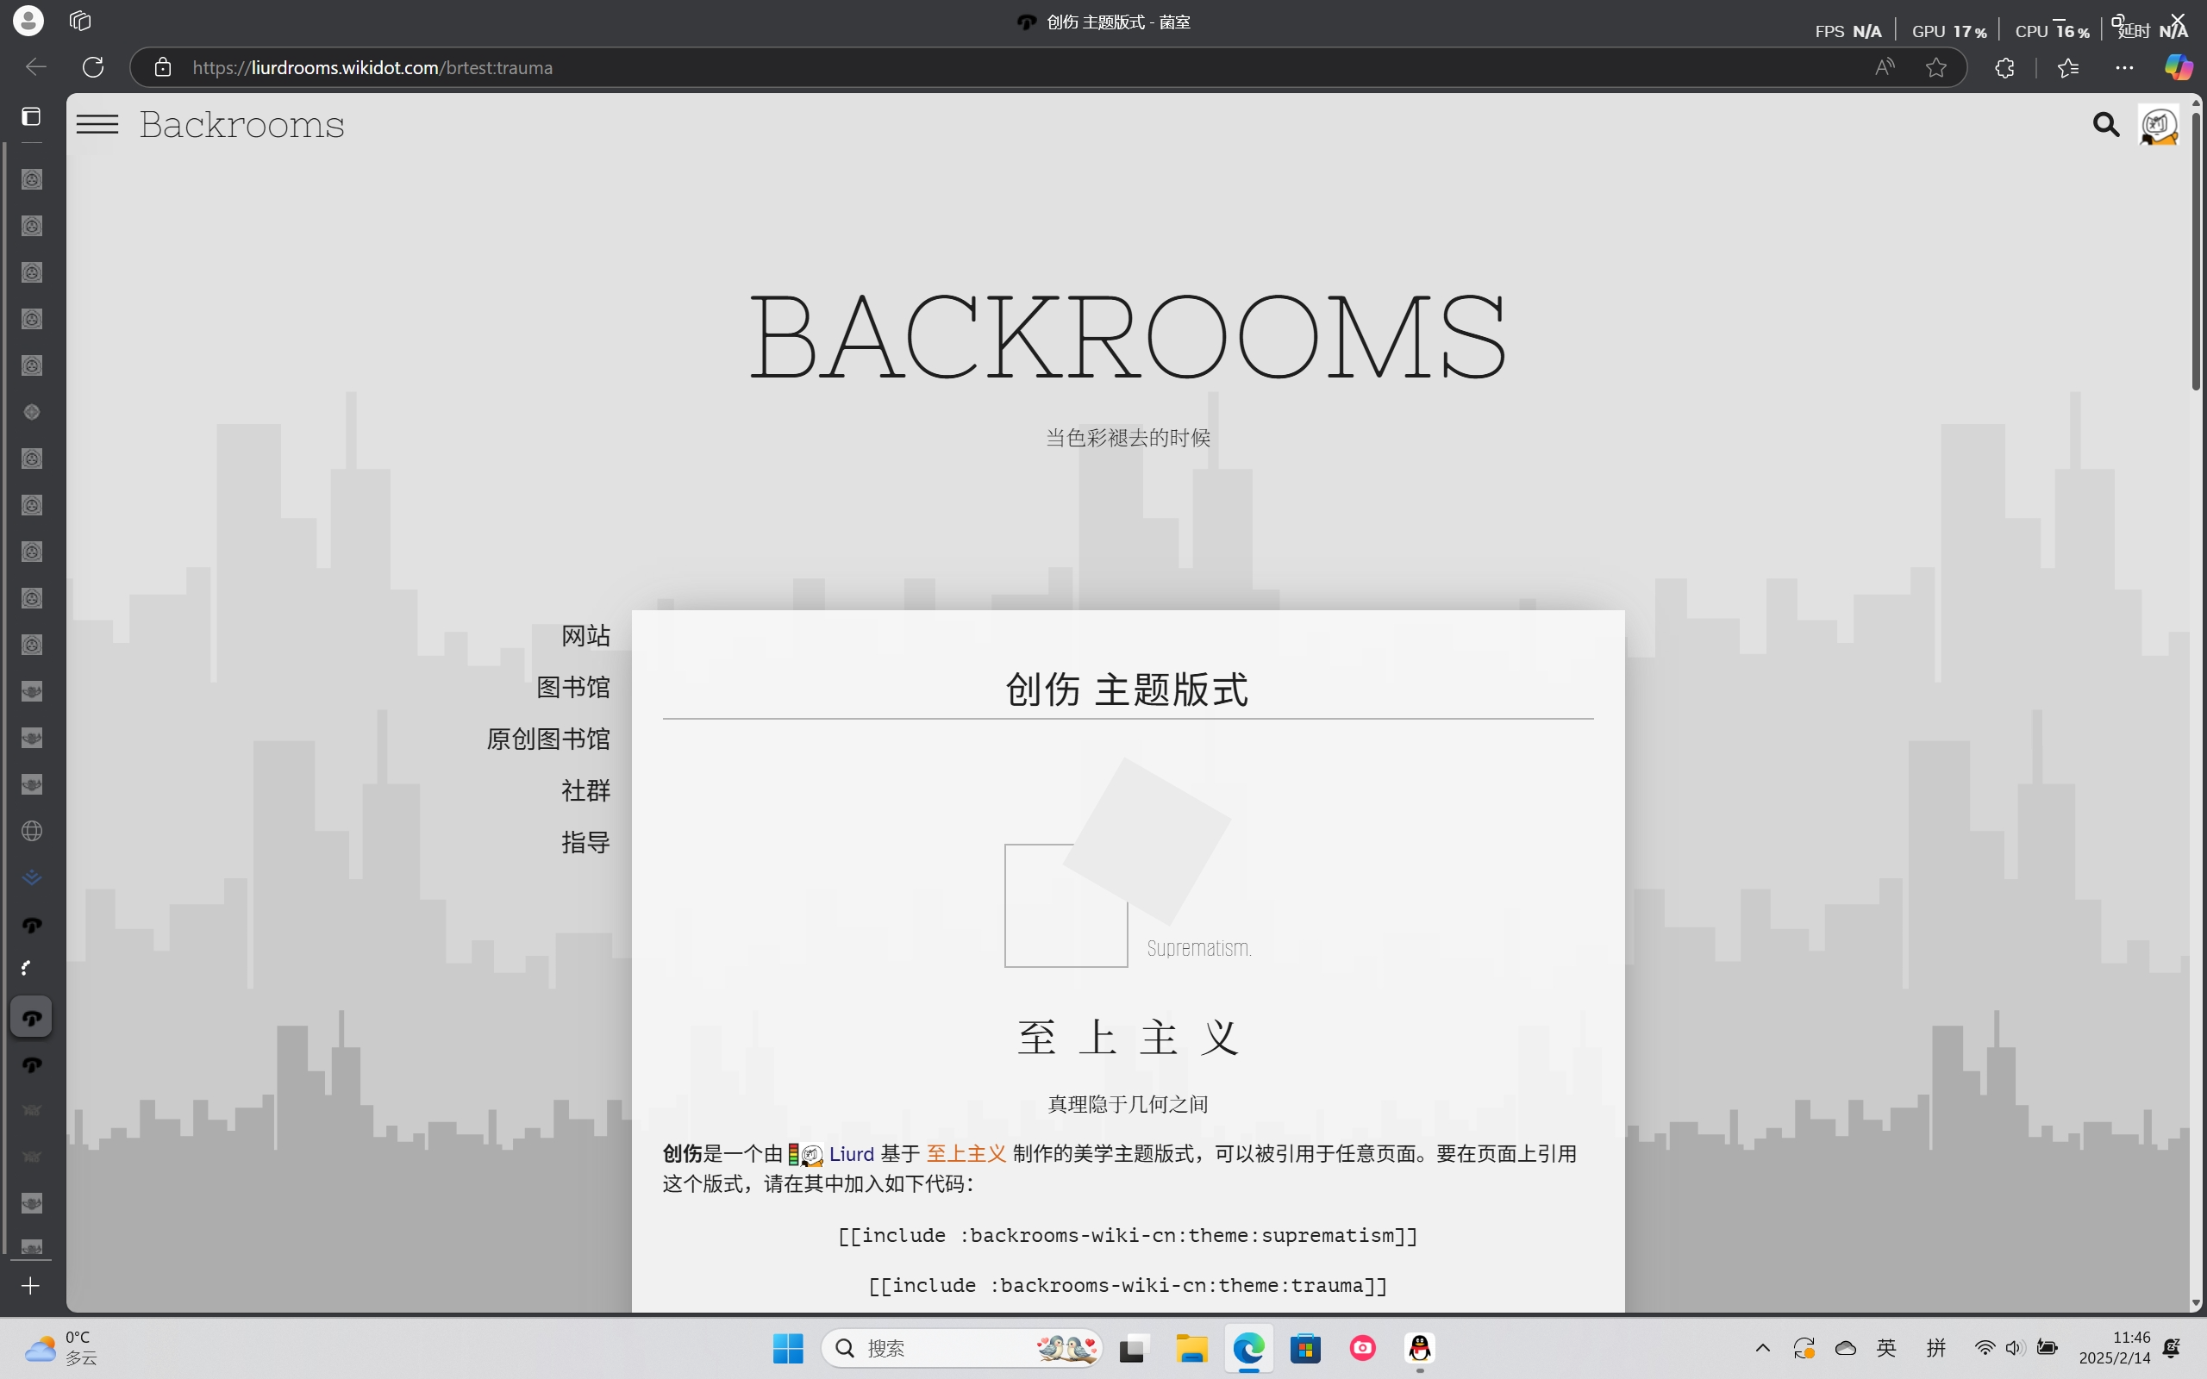Open the Favorites list icon

click(2068, 66)
